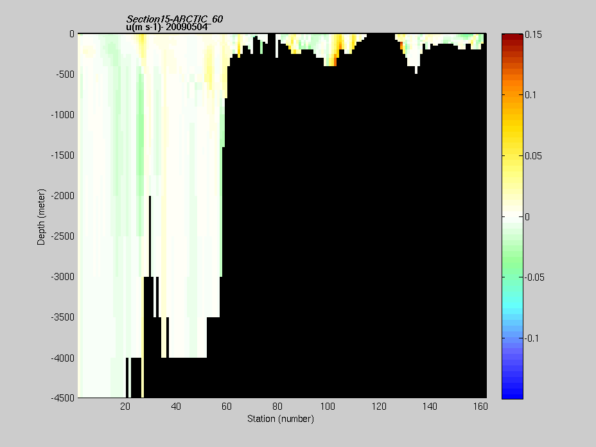This screenshot has height=447, width=596.
Task: Click the depth tick label '-4500'
Action: pos(63,398)
